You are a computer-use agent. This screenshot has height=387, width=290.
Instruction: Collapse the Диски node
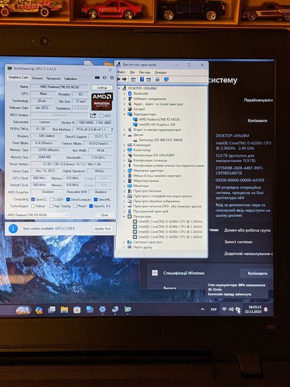(x=124, y=135)
